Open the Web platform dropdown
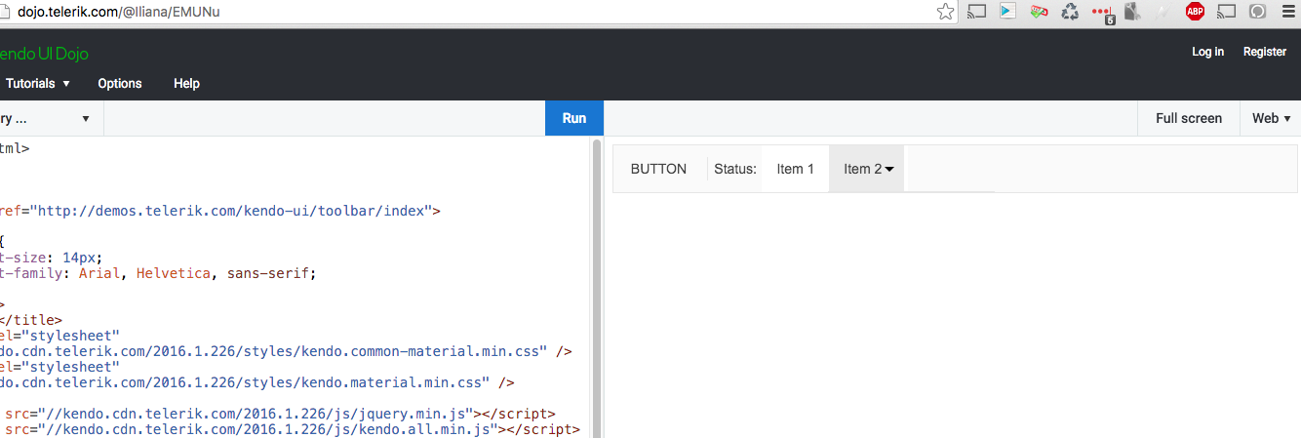1301x438 pixels. [x=1271, y=118]
